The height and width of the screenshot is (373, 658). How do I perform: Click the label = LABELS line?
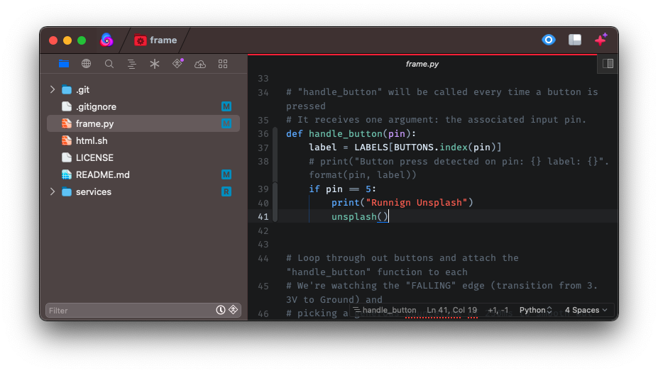pos(405,147)
